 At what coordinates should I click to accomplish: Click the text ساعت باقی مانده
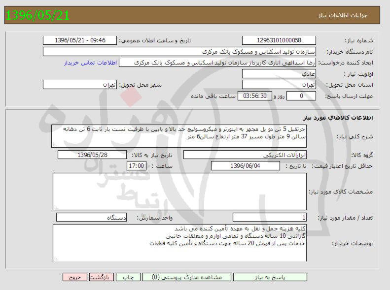(213, 96)
